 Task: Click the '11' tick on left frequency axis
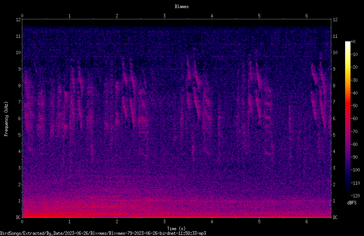[x=18, y=36]
